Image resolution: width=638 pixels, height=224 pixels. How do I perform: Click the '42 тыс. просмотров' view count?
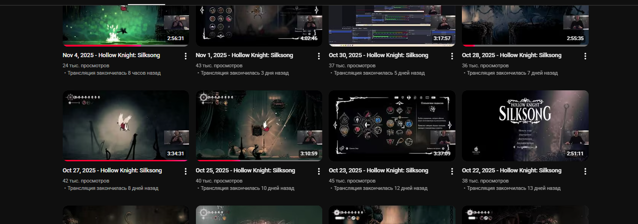tap(86, 181)
